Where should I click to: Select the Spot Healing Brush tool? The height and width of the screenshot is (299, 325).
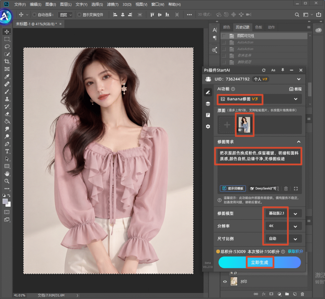point(7,84)
